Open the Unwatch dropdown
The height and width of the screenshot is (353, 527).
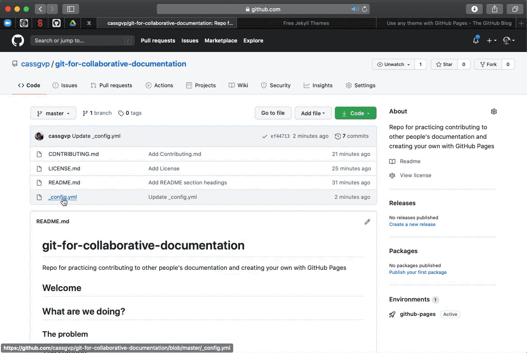pos(392,64)
